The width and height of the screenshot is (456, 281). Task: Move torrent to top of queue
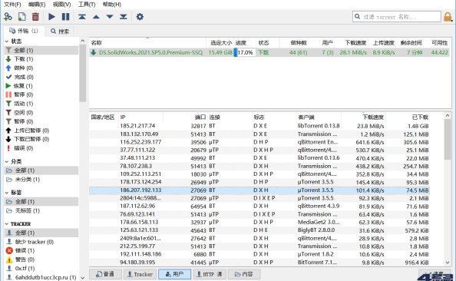pyautogui.click(x=82, y=17)
